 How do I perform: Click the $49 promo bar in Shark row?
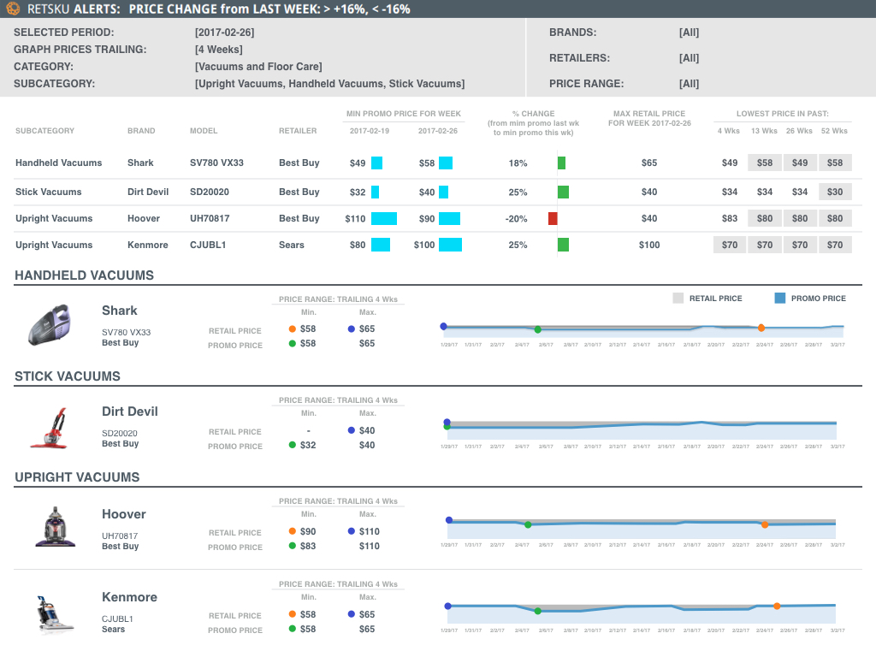pos(377,163)
